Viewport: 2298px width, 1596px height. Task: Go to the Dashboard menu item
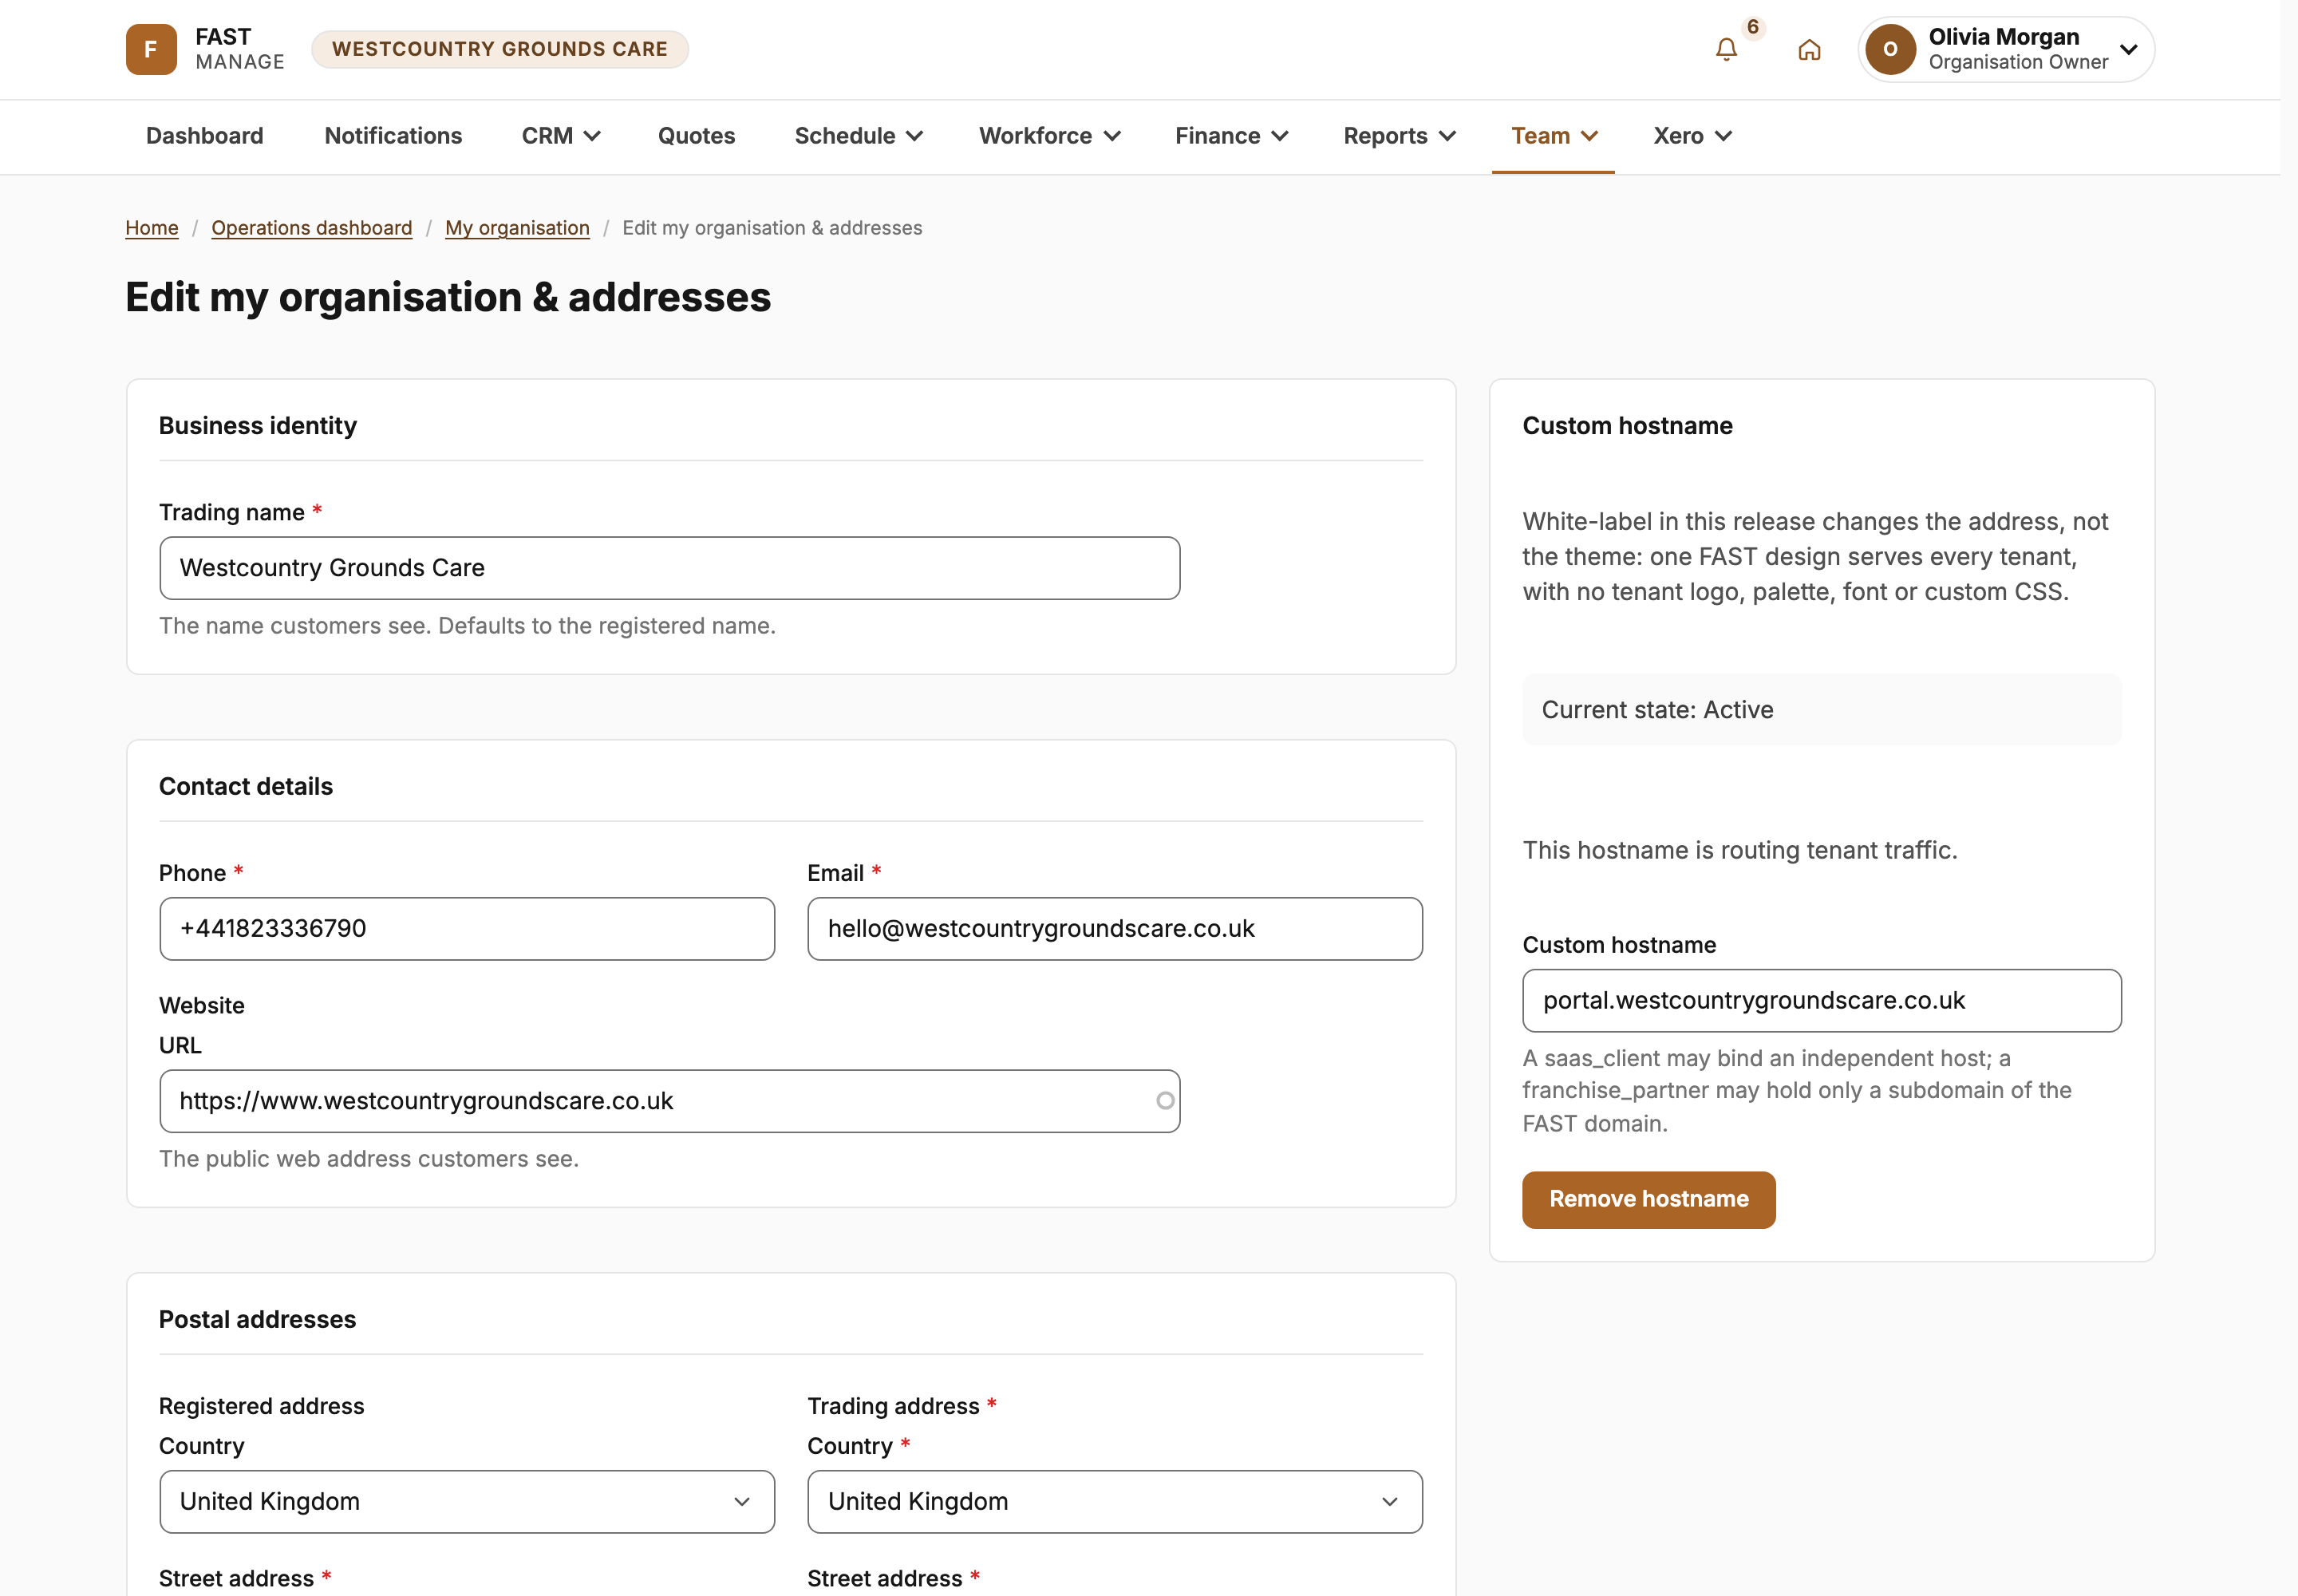pyautogui.click(x=205, y=136)
